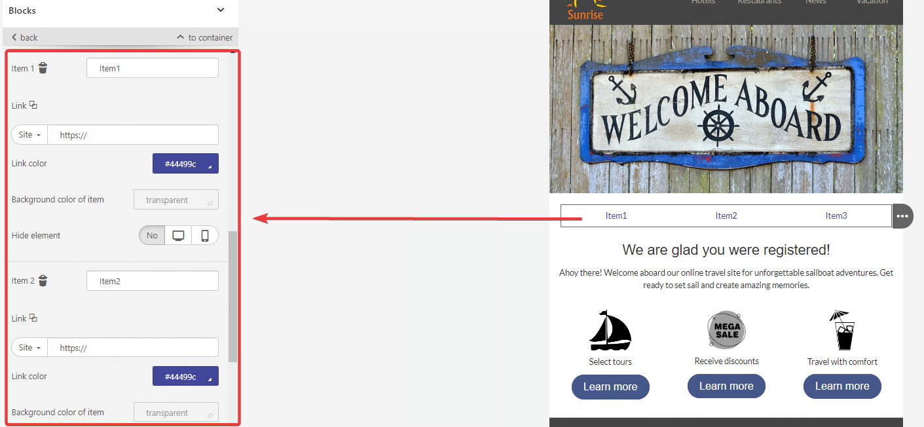Click the copy icon beside Item 1 Link
The height and width of the screenshot is (427, 924).
33,105
